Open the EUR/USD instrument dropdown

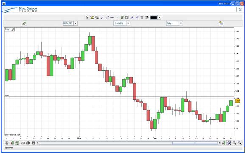(x=75, y=23)
